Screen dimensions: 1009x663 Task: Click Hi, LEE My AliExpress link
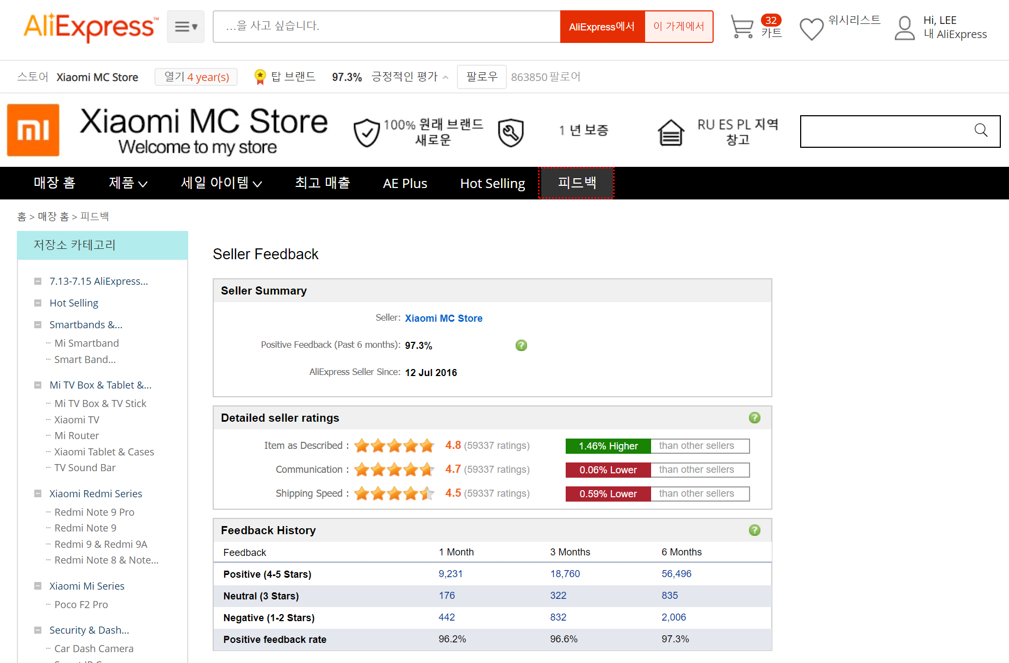click(x=955, y=27)
